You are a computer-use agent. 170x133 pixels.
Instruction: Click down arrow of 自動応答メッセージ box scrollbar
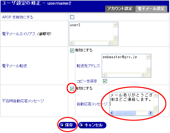click(x=156, y=107)
